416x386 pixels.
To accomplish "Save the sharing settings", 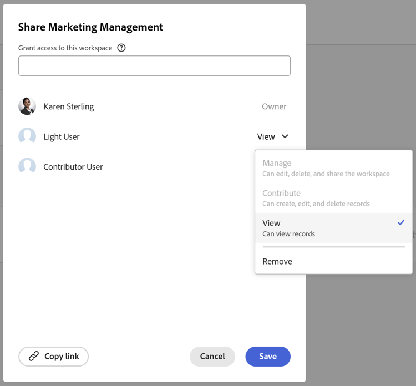I will 268,357.
